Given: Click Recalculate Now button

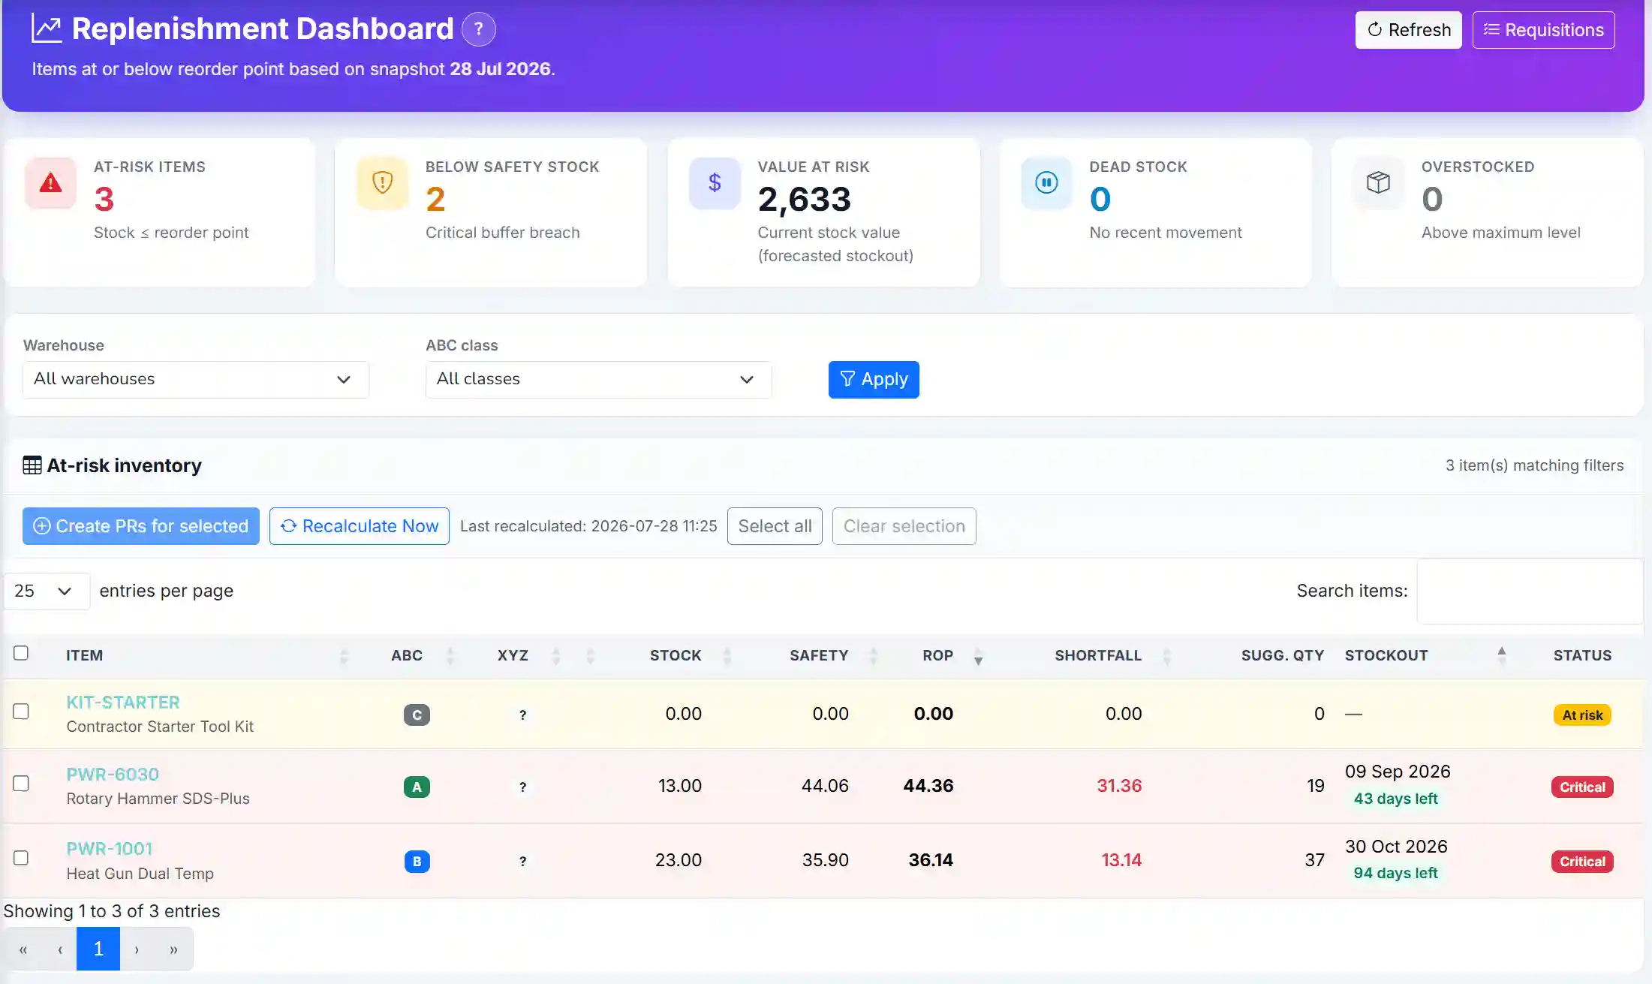Looking at the screenshot, I should [x=360, y=526].
